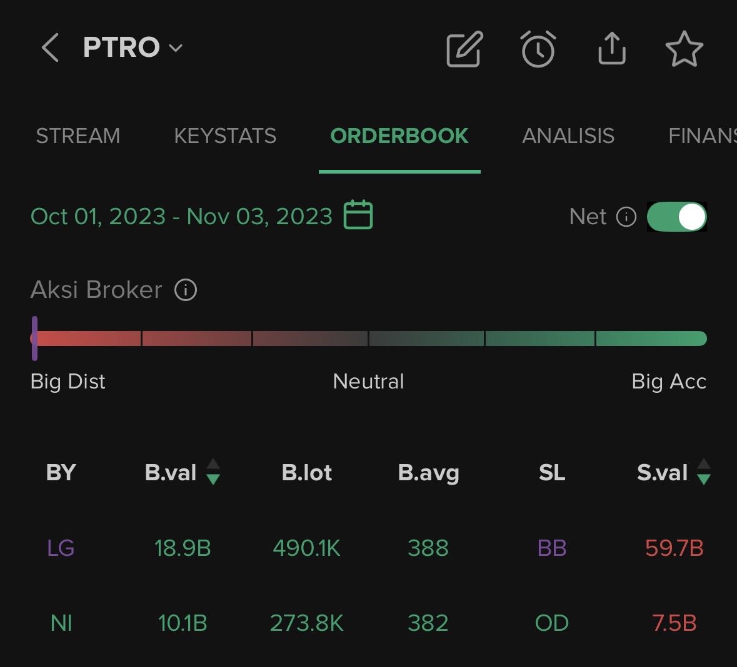Image resolution: width=737 pixels, height=667 pixels.
Task: Go to the ANALISIS tab
Action: click(568, 136)
